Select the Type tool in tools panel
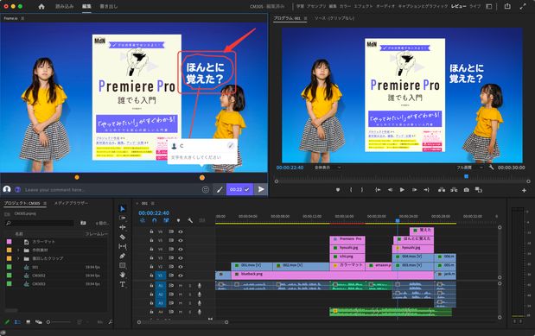Screen dimensions: 535x336 pos(123,284)
